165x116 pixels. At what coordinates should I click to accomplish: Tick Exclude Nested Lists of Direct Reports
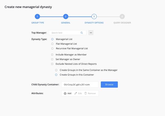[52, 64]
